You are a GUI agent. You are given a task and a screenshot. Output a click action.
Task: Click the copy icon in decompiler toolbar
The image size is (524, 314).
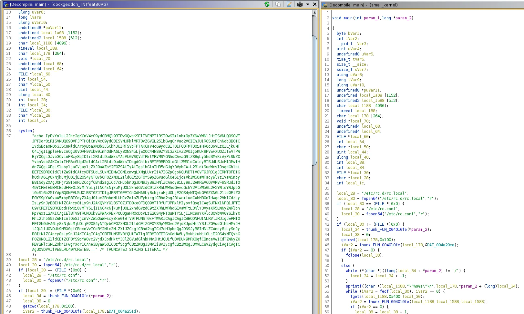click(278, 4)
